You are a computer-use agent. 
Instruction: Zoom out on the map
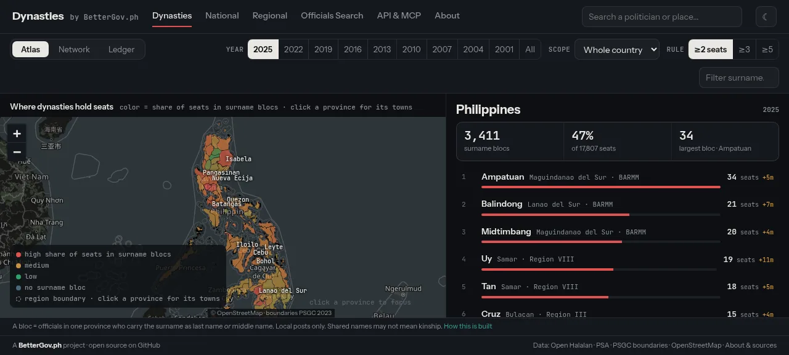click(x=17, y=152)
